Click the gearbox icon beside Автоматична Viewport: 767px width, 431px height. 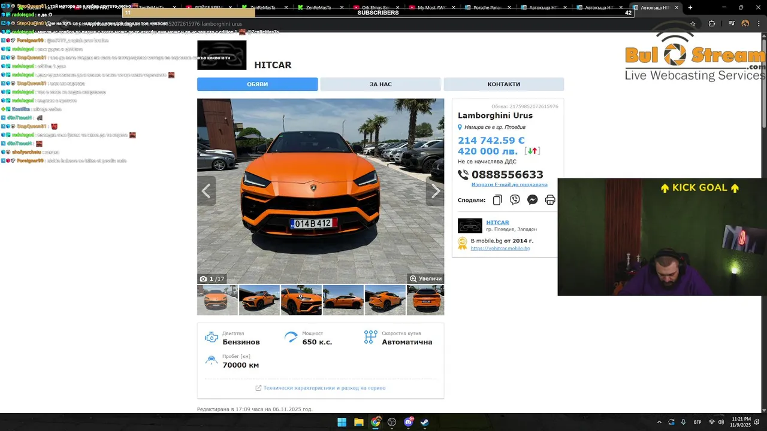pos(371,337)
